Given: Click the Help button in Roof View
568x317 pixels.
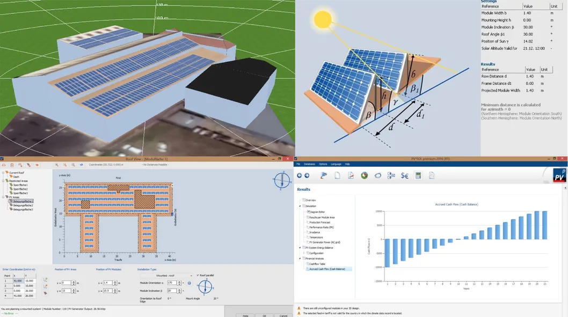Looking at the screenshot, I should pyautogui.click(x=245, y=315).
